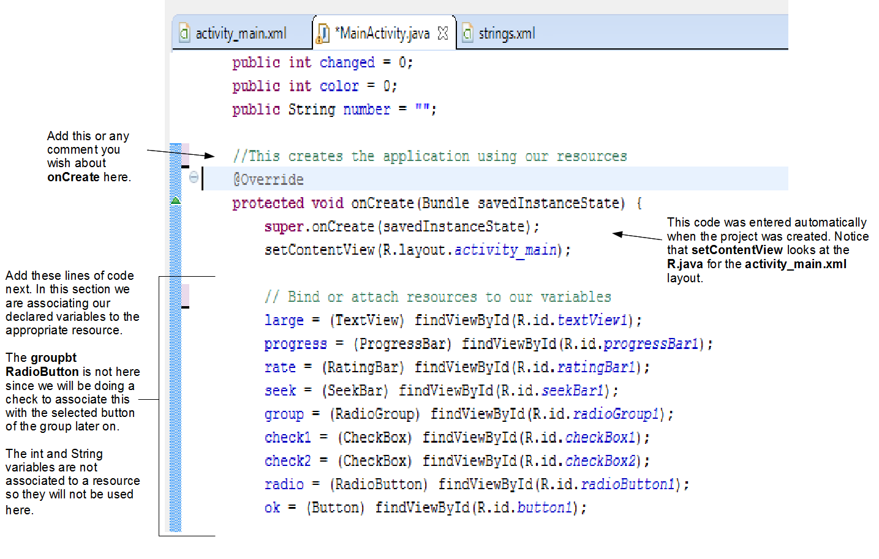The height and width of the screenshot is (559, 879).
Task: Click 'public int color = 0;' line
Action: click(x=315, y=86)
